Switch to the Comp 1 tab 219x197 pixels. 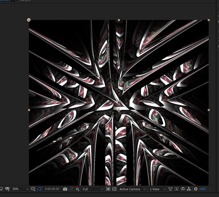tap(25, 1)
